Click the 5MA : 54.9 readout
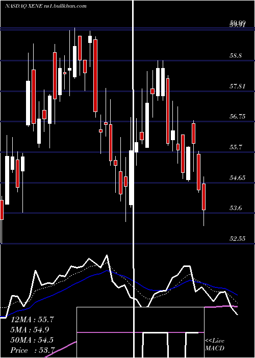The image size is (255, 358). [x=30, y=329]
